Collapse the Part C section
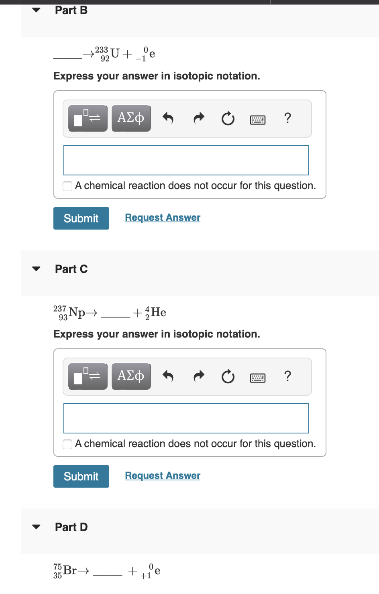This screenshot has width=379, height=594. pos(36,269)
